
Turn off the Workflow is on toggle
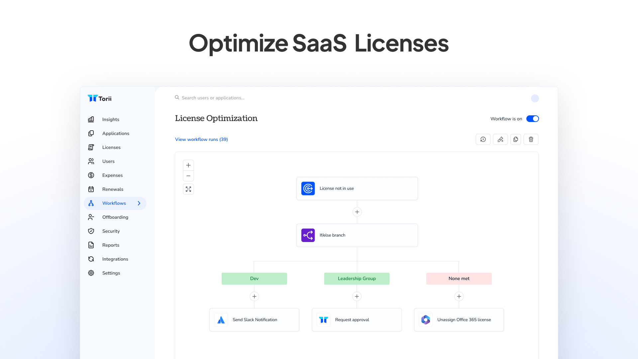tap(532, 119)
